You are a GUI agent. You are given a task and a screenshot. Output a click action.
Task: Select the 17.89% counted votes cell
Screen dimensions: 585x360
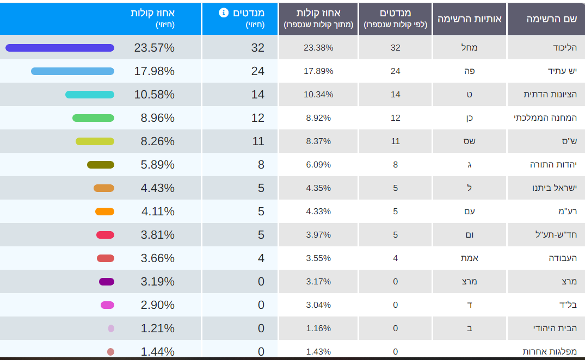[x=318, y=71]
